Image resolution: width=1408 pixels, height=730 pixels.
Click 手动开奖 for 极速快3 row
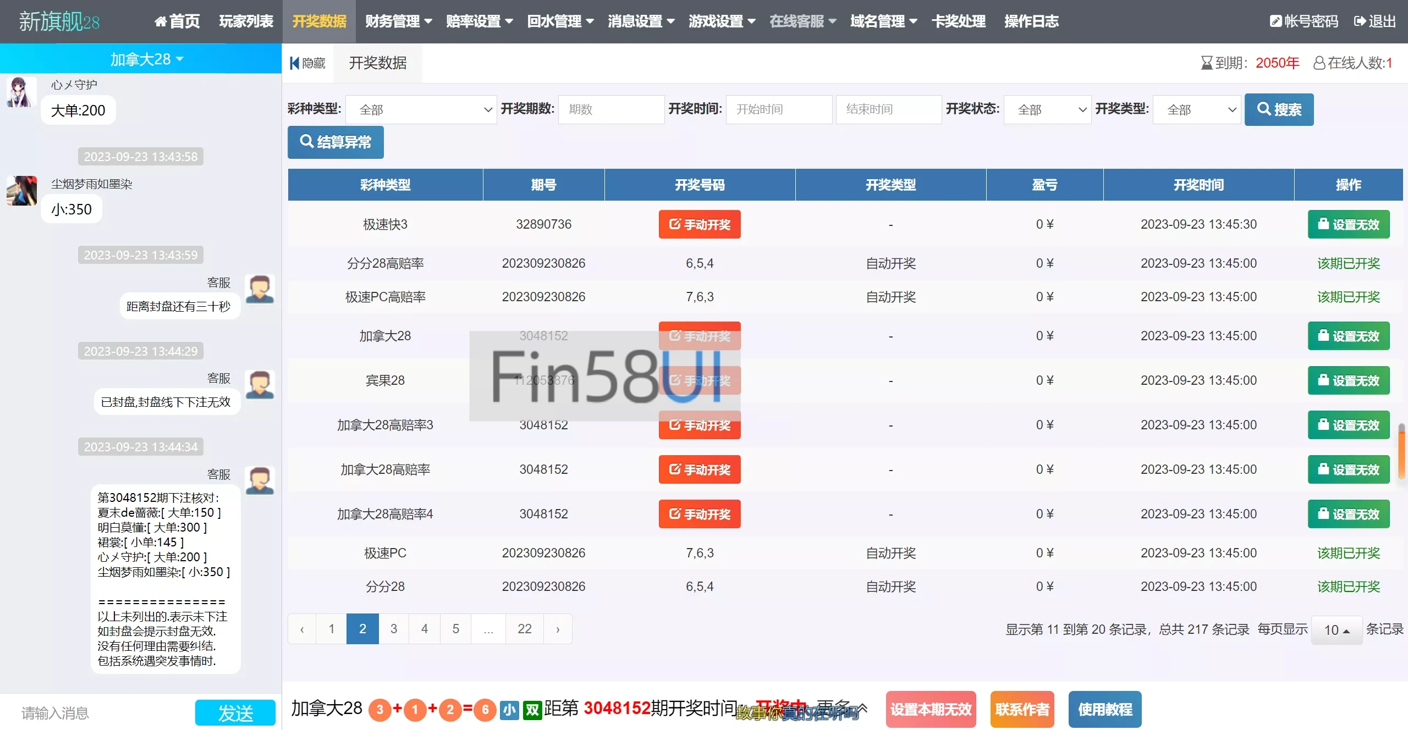click(x=699, y=224)
